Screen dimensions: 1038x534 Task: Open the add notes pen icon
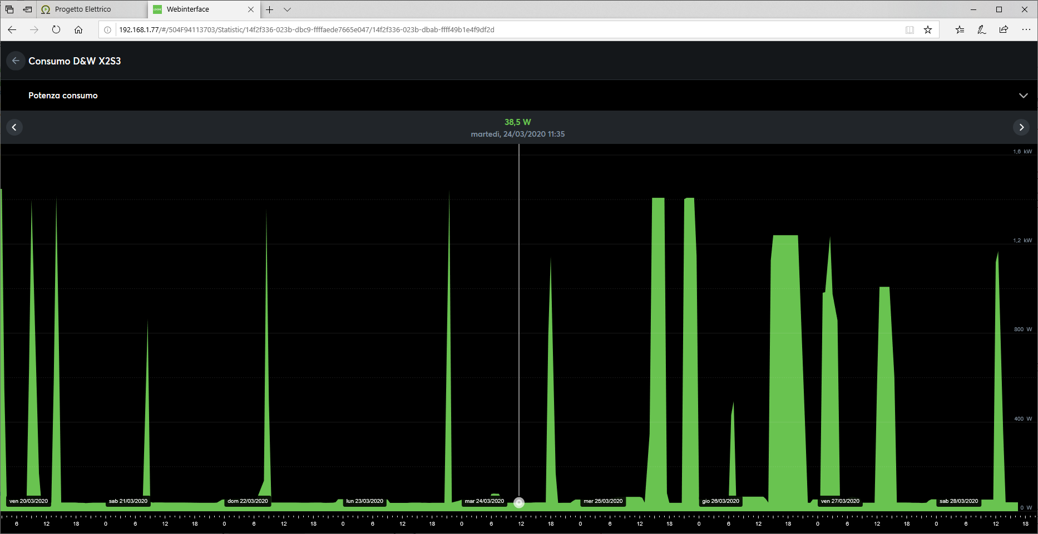click(x=982, y=29)
